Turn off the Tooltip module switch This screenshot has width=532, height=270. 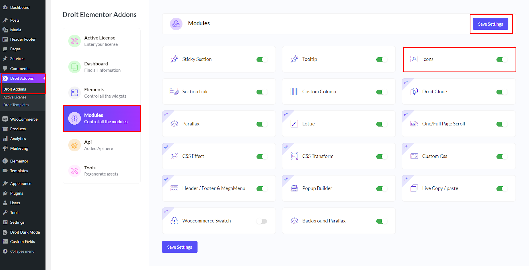382,60
